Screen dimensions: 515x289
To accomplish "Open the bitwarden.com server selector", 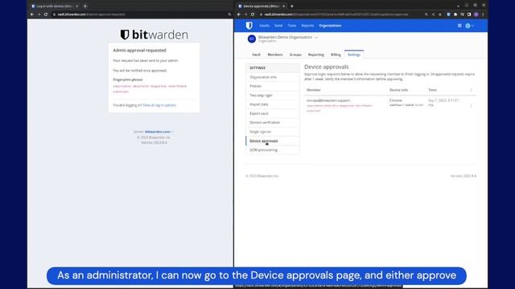I will [159, 132].
